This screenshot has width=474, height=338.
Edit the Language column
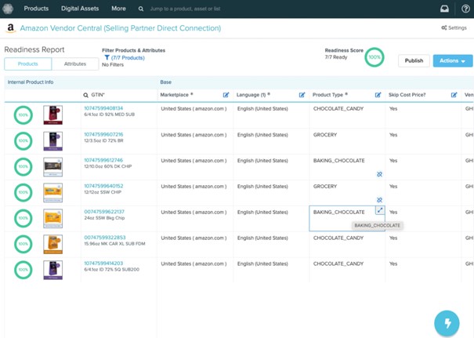302,95
